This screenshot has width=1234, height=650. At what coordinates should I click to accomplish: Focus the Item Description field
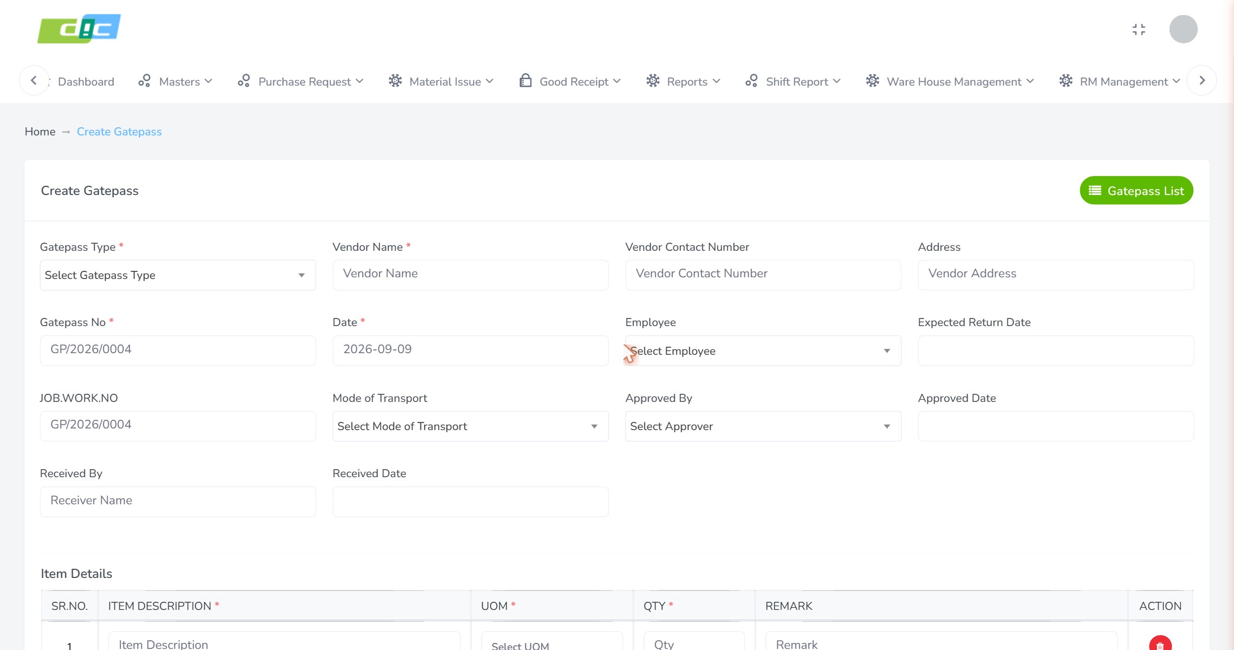[x=284, y=641]
